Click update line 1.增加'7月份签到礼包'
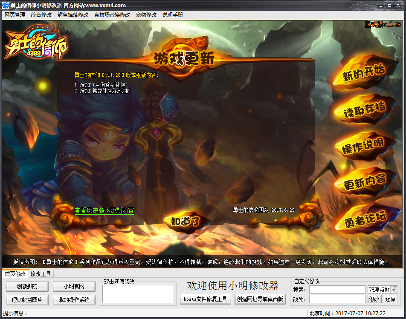 click(101, 85)
